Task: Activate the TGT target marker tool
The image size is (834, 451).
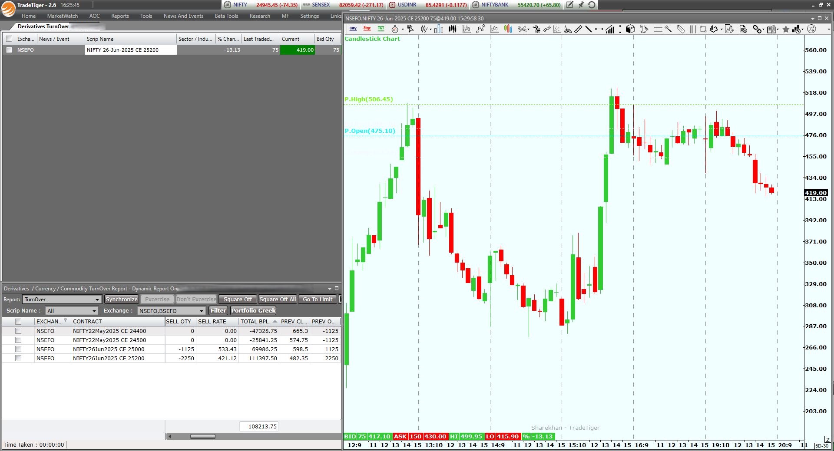Action: pyautogui.click(x=381, y=29)
